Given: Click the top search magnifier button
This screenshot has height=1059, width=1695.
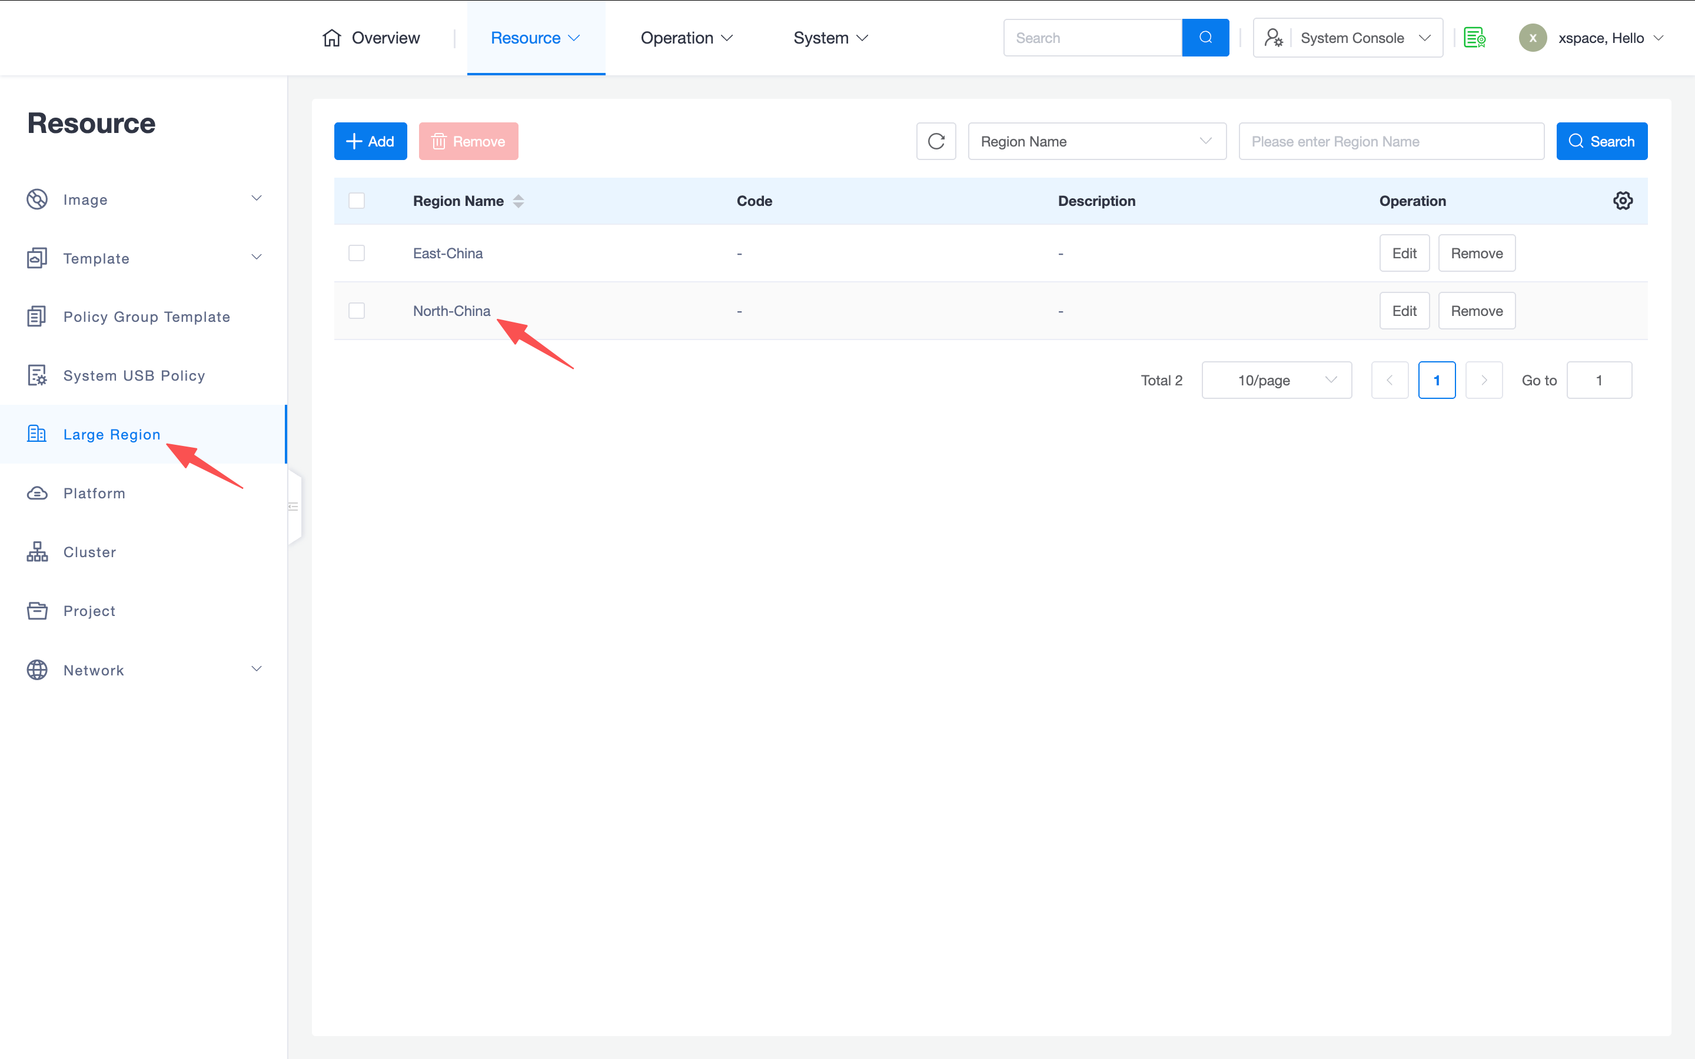Looking at the screenshot, I should tap(1205, 38).
